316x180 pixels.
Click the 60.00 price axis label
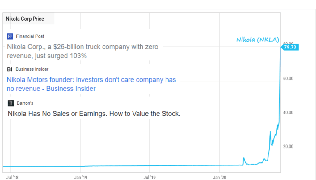pyautogui.click(x=288, y=78)
